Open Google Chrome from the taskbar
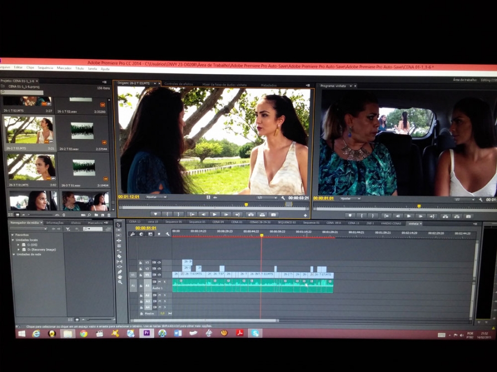Image resolution: width=497 pixels, height=372 pixels. 84,334
